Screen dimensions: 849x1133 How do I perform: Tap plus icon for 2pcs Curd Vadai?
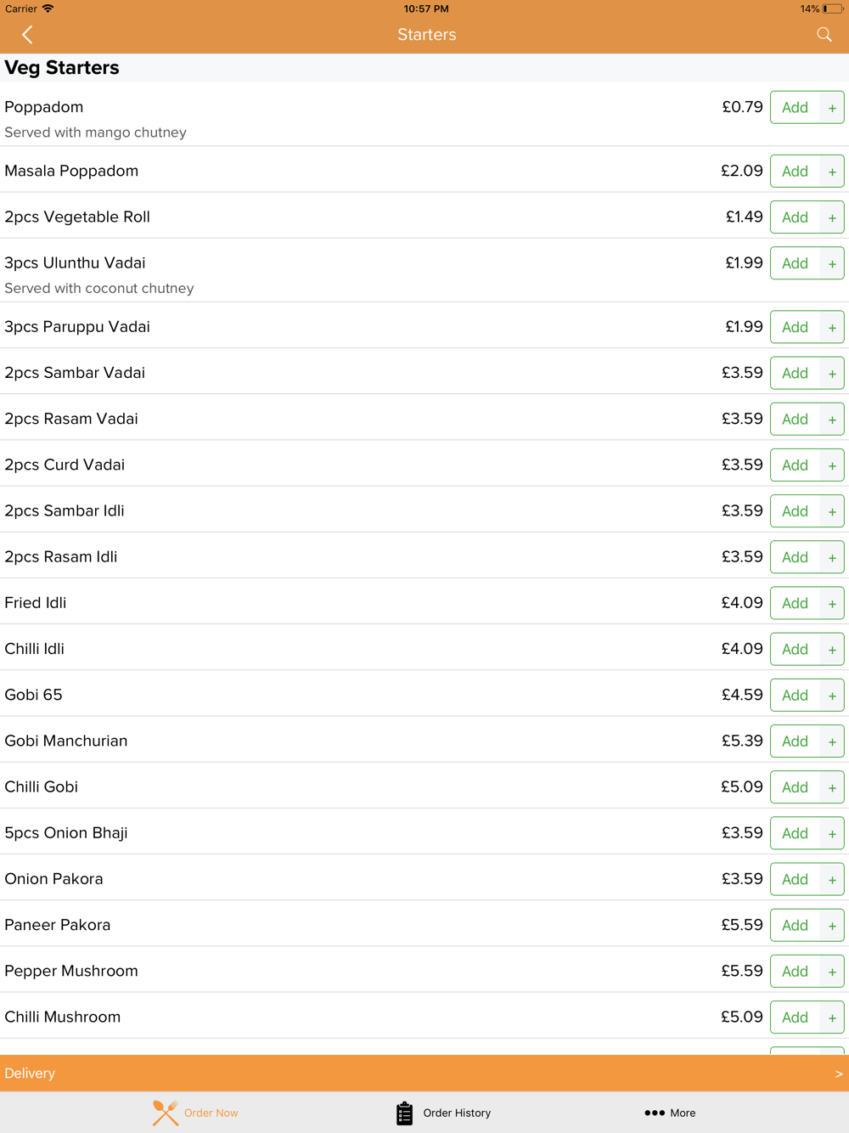pyautogui.click(x=832, y=465)
